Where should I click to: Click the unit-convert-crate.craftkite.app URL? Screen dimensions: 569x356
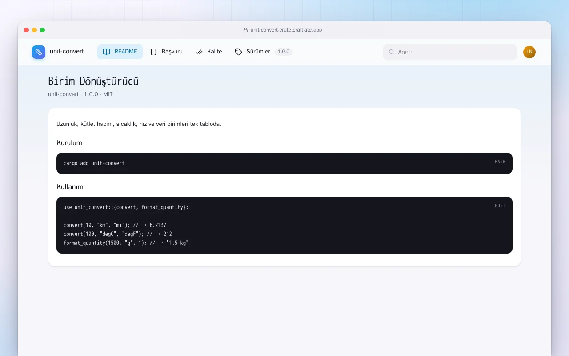pos(286,30)
